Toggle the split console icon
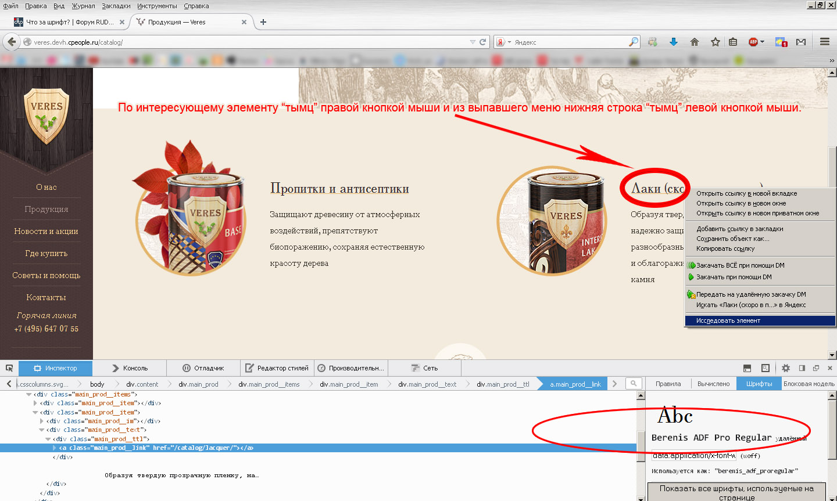The width and height of the screenshot is (837, 501). point(747,368)
